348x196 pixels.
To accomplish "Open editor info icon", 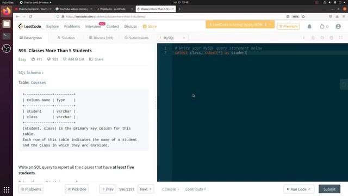I will pyautogui.click(x=304, y=38).
